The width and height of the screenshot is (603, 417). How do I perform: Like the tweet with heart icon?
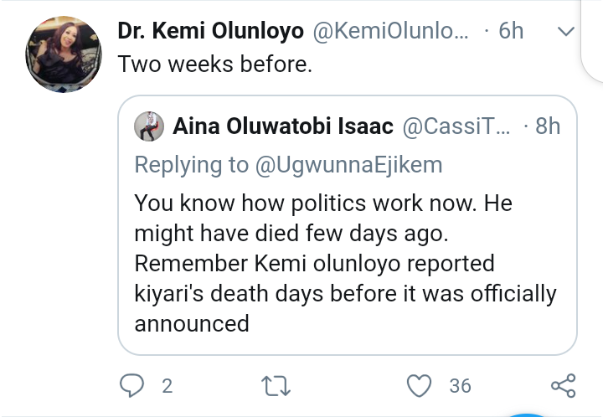click(x=418, y=385)
